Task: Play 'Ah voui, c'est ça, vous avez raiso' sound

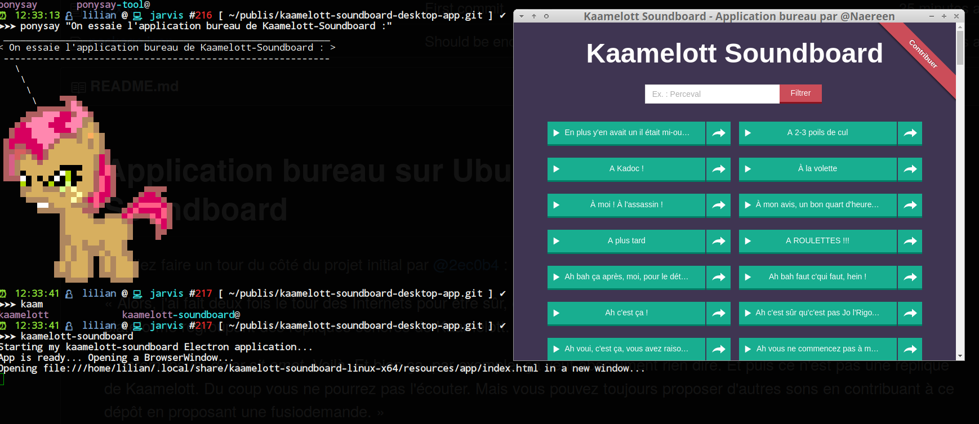Action: [x=626, y=349]
